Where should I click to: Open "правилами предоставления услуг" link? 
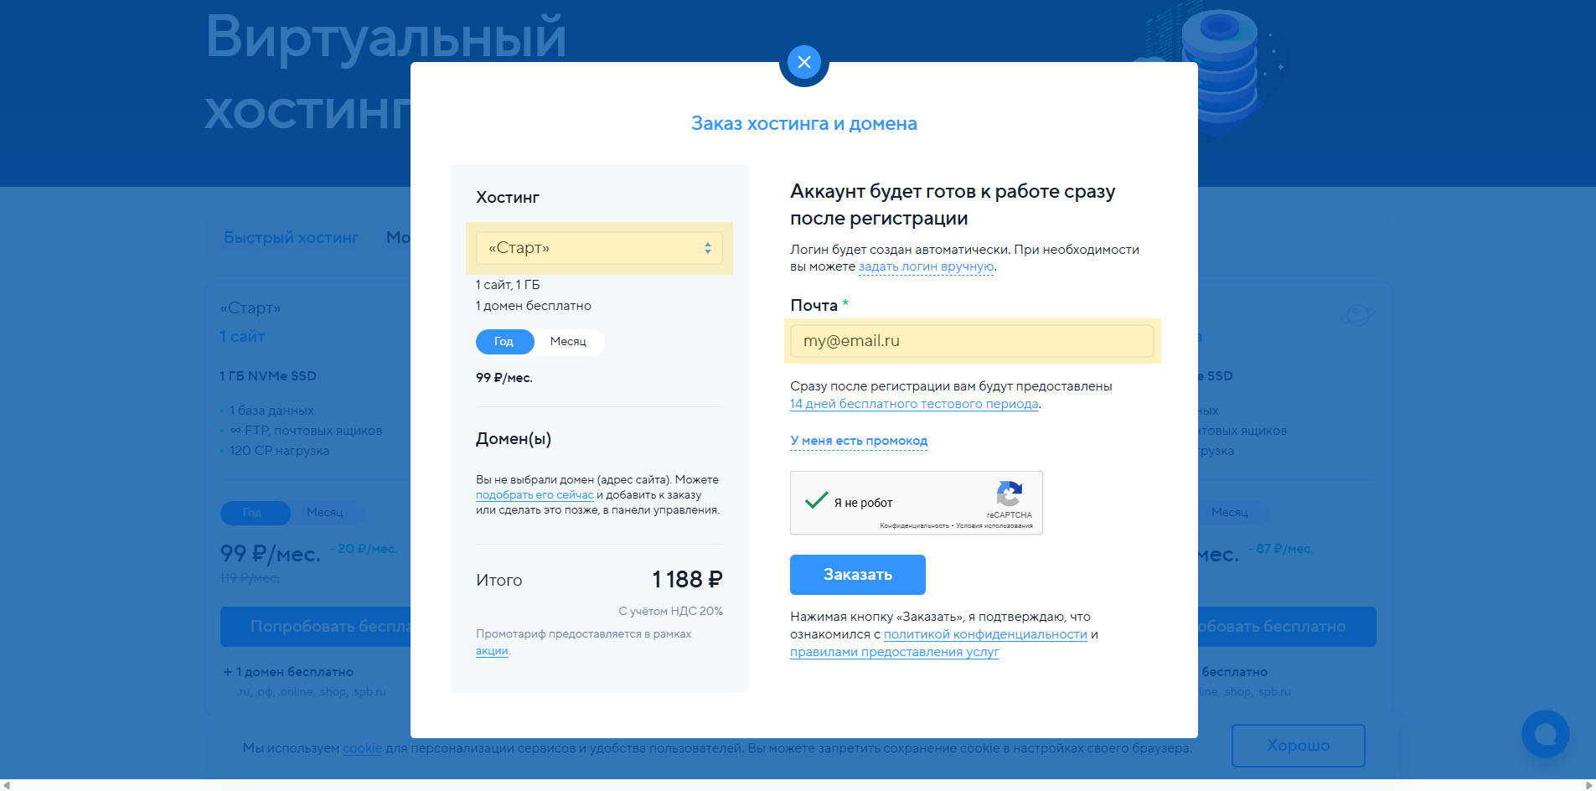(x=894, y=653)
